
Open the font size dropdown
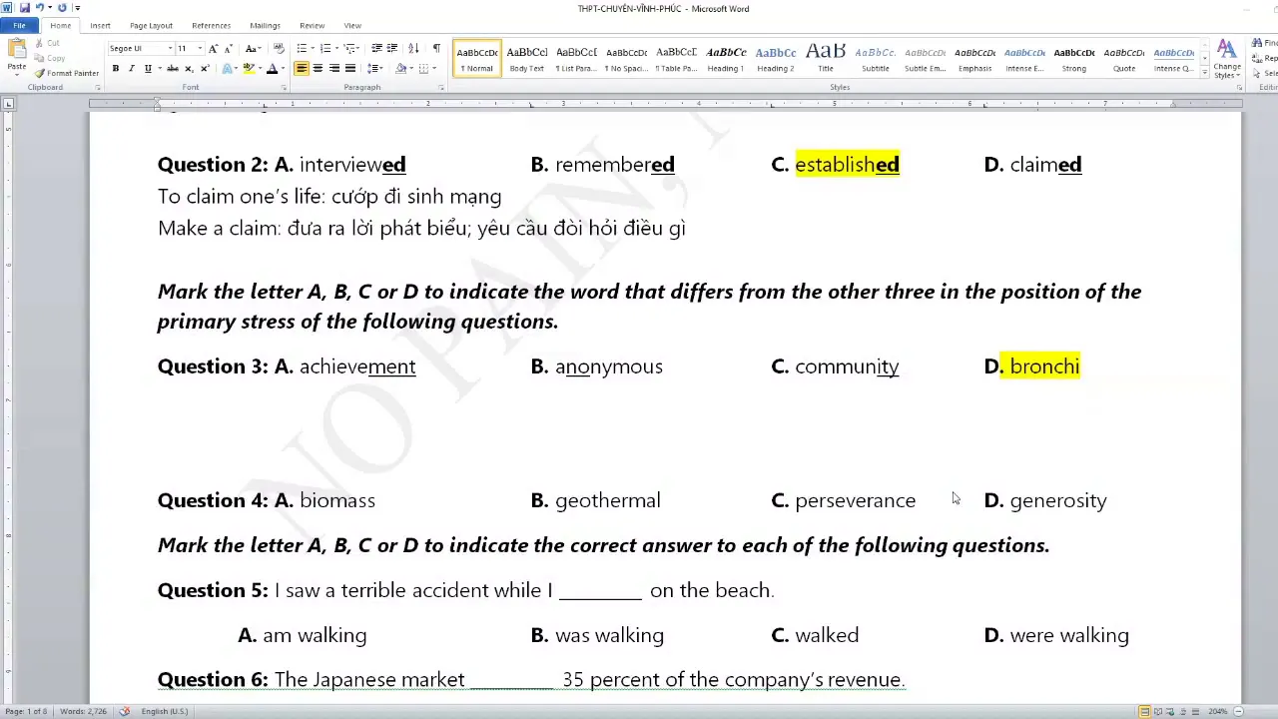pos(199,48)
